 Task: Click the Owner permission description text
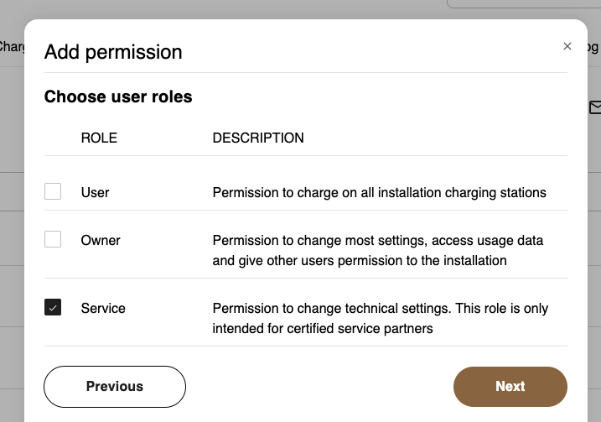pos(378,250)
